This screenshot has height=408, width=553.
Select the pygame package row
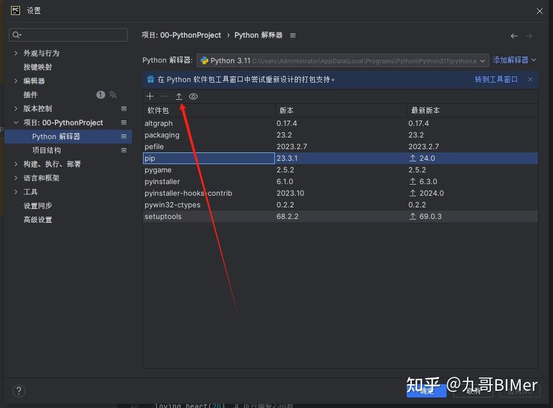click(340, 170)
